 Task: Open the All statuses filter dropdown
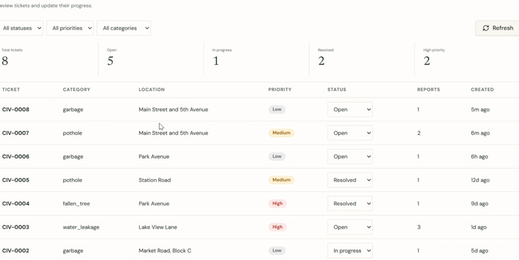pos(21,28)
